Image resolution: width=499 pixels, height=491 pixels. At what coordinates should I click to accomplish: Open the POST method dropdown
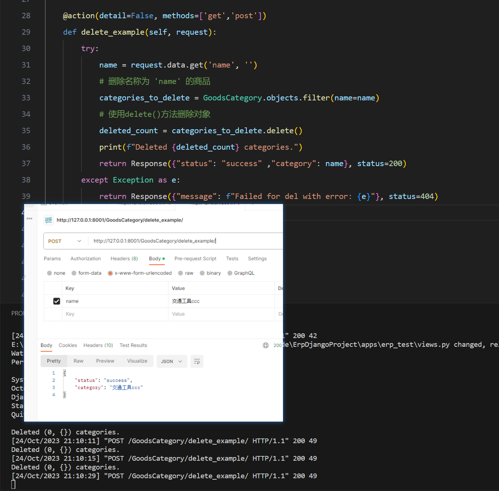tap(65, 241)
